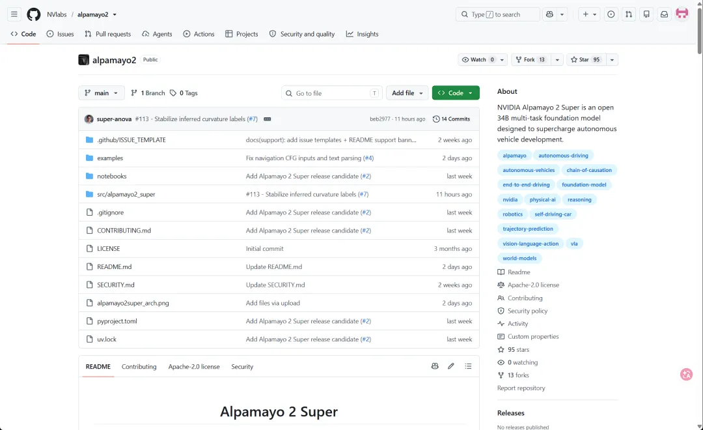Open chain-of-causation topic tag
This screenshot has width=703, height=430.
click(588, 170)
